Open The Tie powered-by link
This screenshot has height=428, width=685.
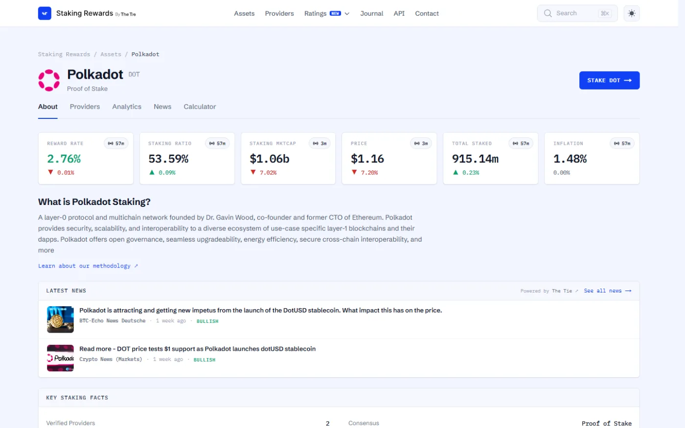[565, 291]
